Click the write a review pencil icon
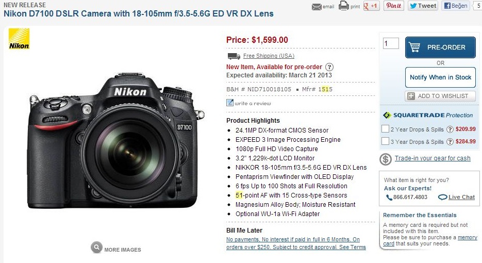Viewport: 482px width, 263px height. [x=230, y=103]
